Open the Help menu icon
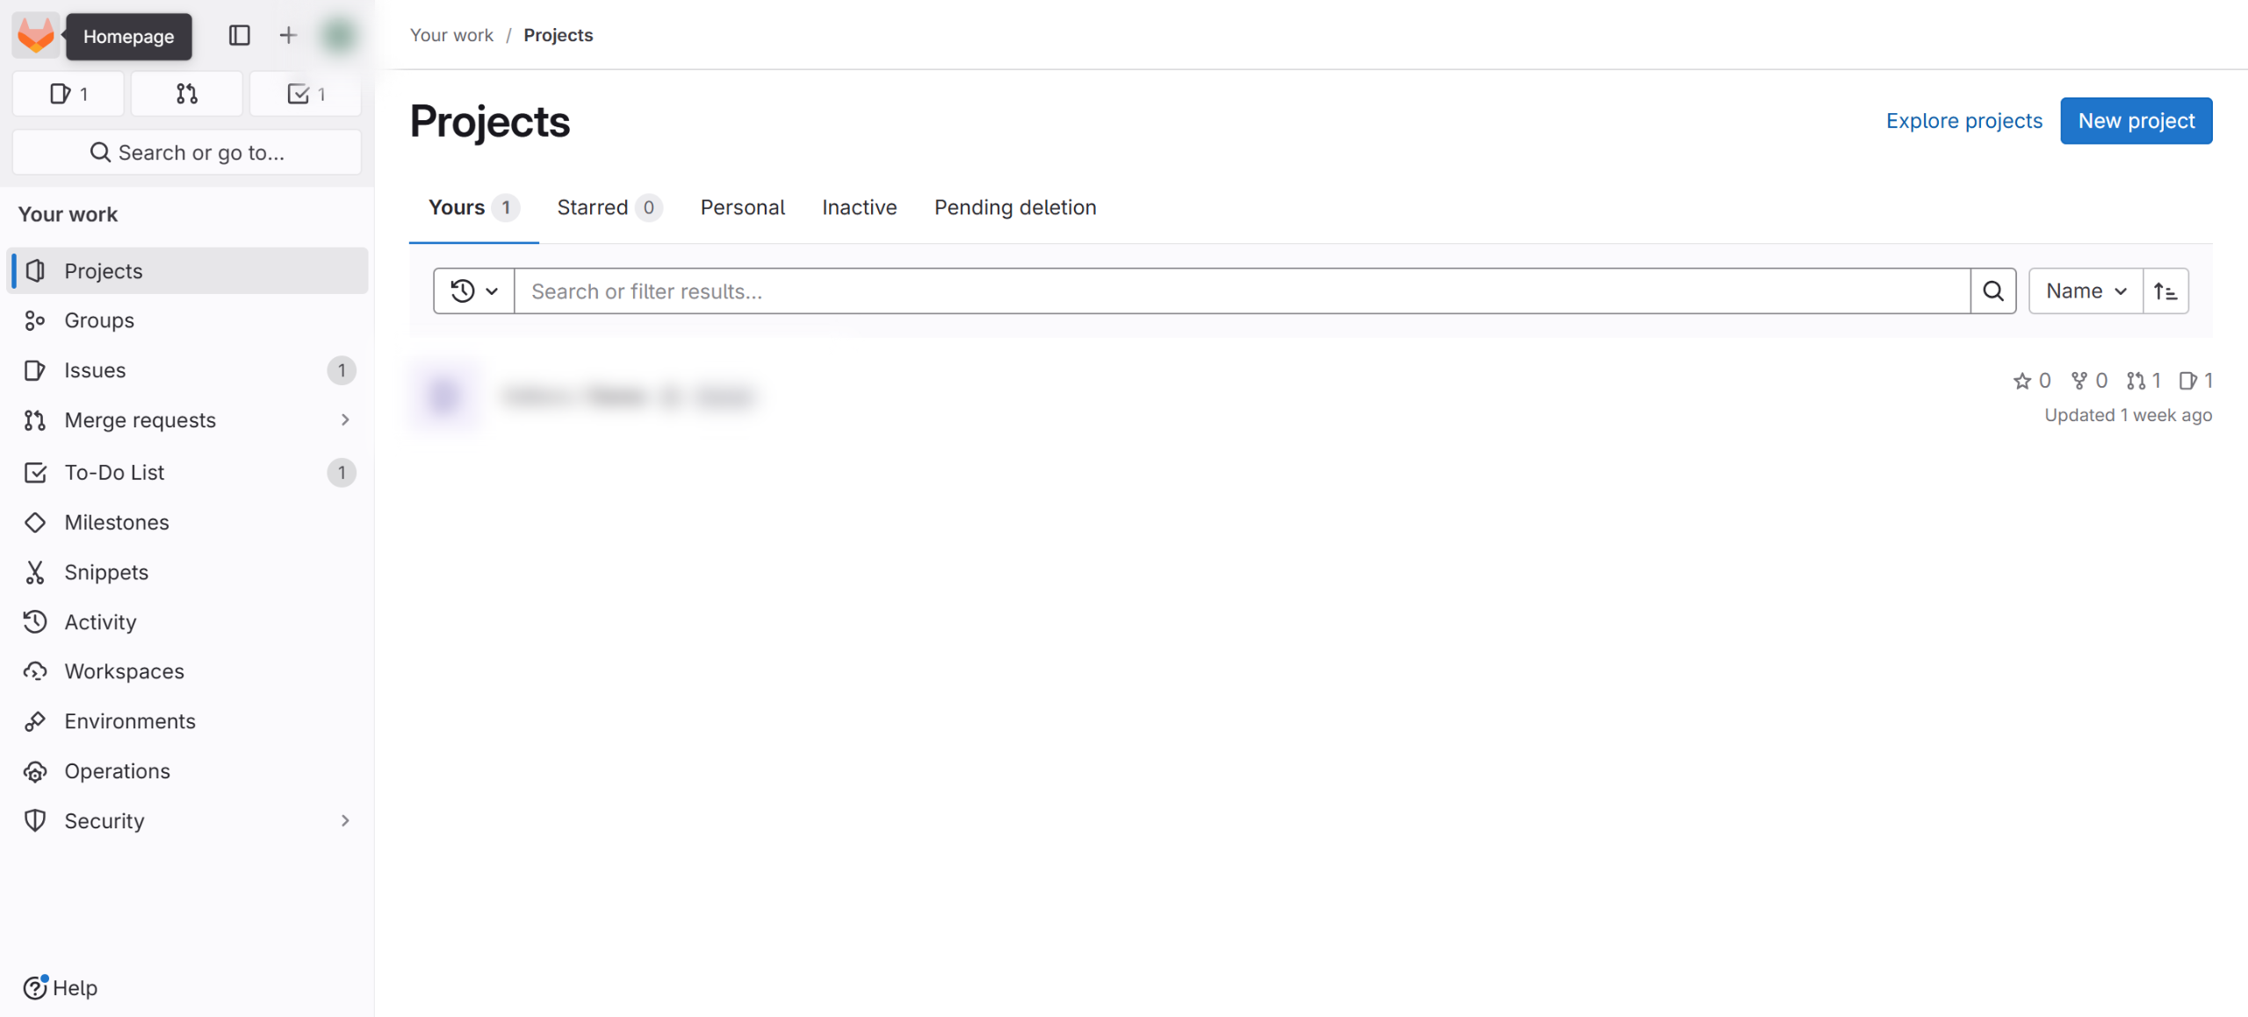 click(x=35, y=987)
